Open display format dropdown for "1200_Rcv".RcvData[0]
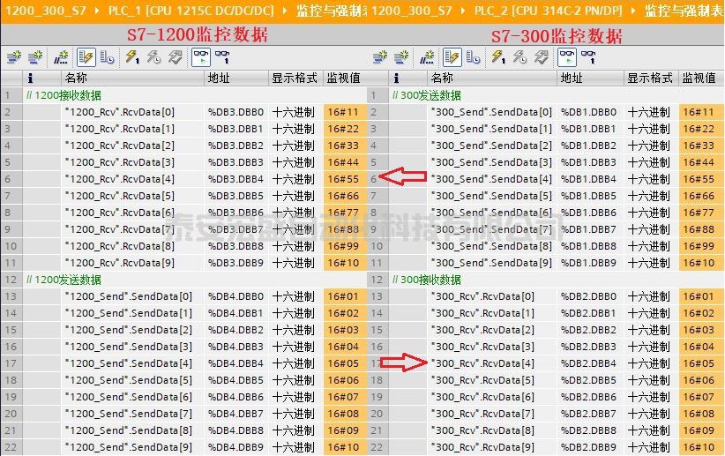The image size is (725, 456). [294, 112]
